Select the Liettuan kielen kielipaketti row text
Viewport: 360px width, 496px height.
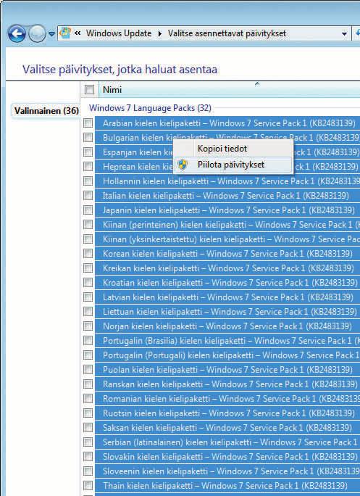coord(230,312)
